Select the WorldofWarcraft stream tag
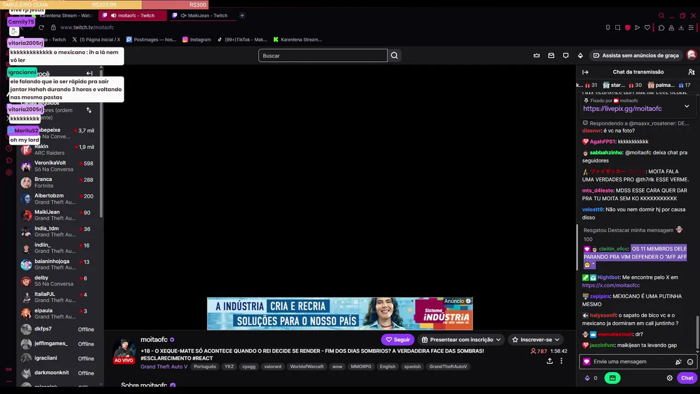 click(307, 367)
